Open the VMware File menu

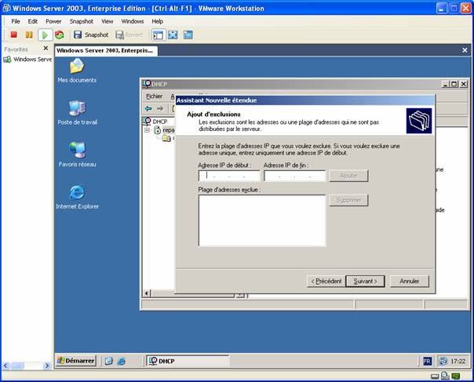[16, 21]
